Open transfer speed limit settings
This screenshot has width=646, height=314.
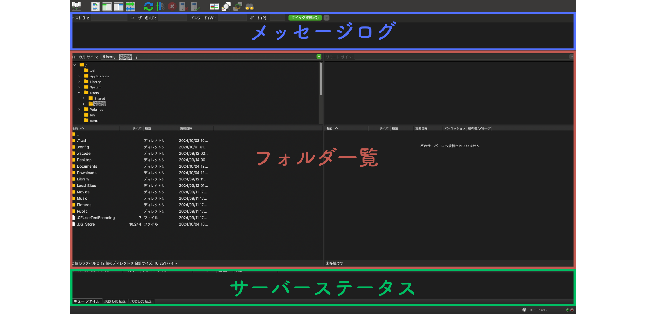tap(160, 6)
